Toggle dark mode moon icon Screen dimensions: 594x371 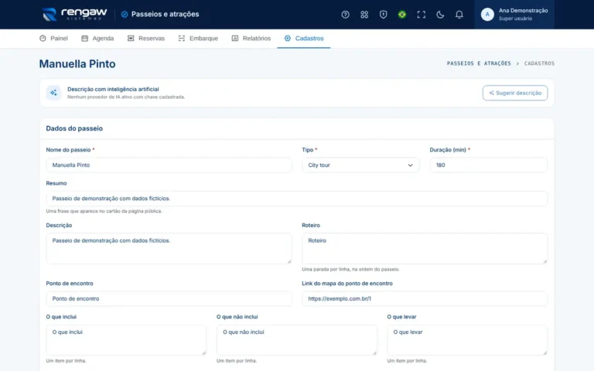click(x=440, y=15)
